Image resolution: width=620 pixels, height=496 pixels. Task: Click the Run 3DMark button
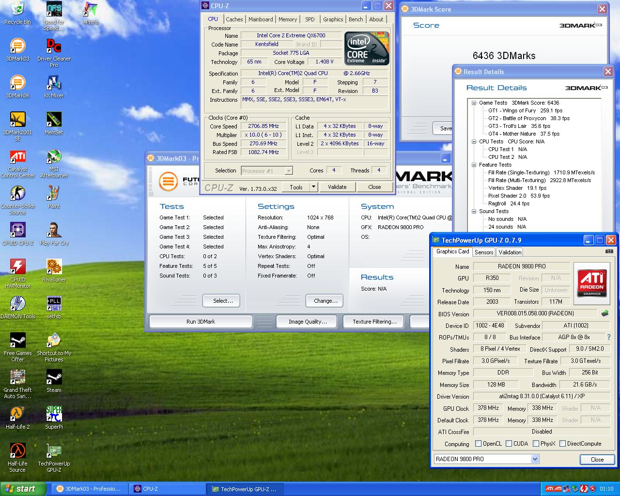click(201, 322)
